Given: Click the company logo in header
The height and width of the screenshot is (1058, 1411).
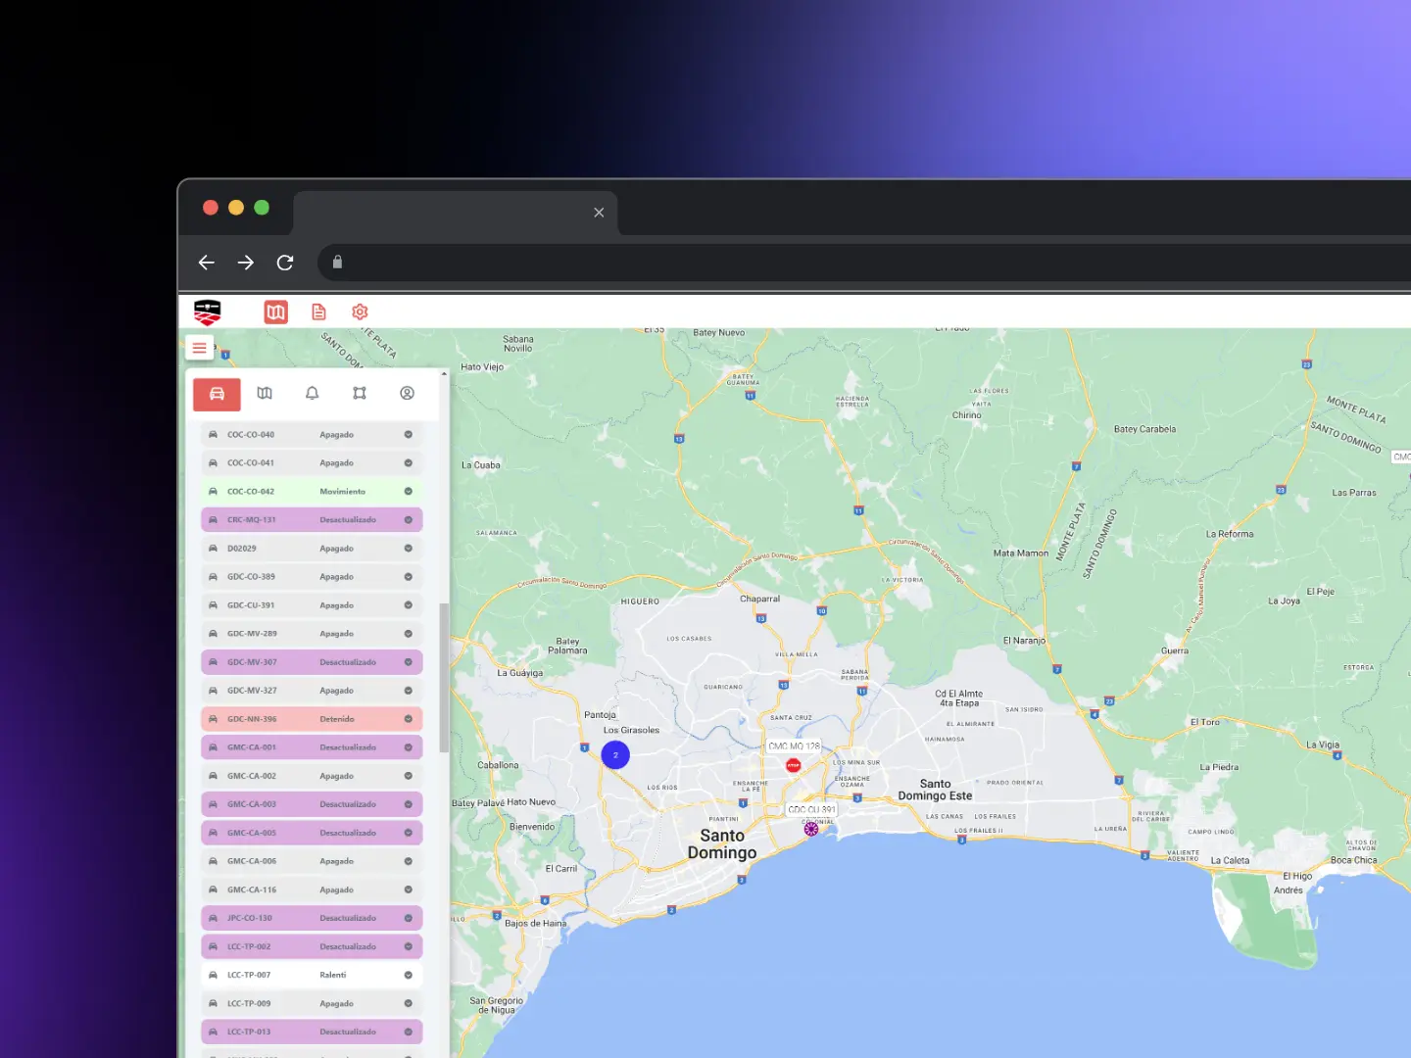Looking at the screenshot, I should tap(208, 312).
